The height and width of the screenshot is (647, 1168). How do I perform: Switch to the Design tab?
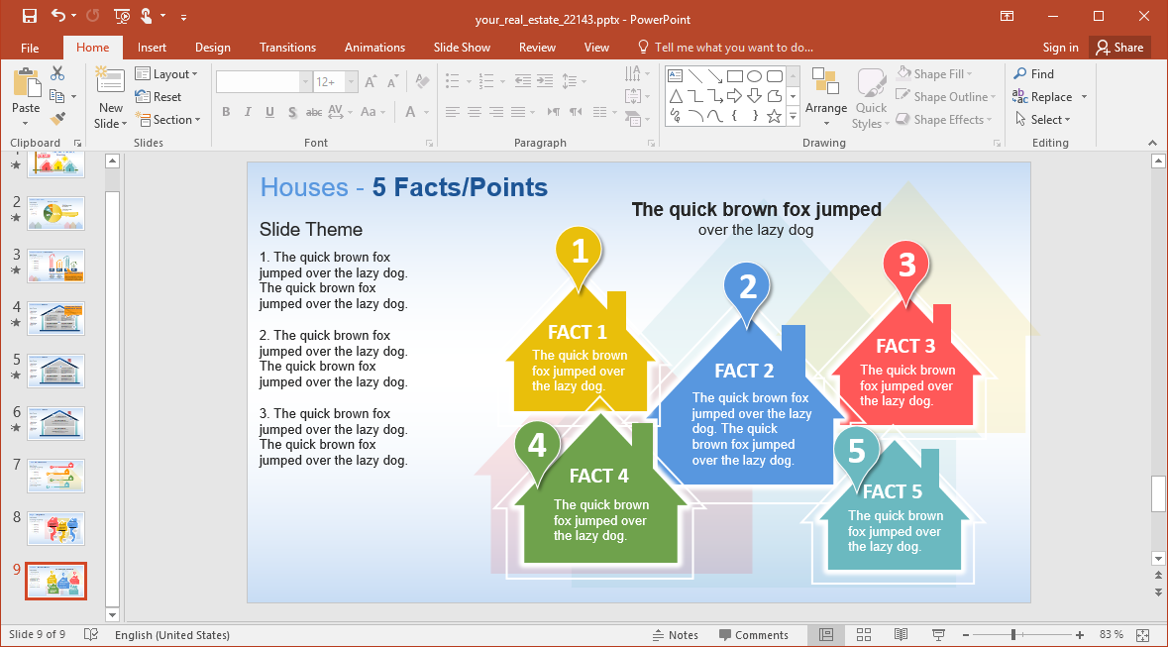tap(212, 48)
